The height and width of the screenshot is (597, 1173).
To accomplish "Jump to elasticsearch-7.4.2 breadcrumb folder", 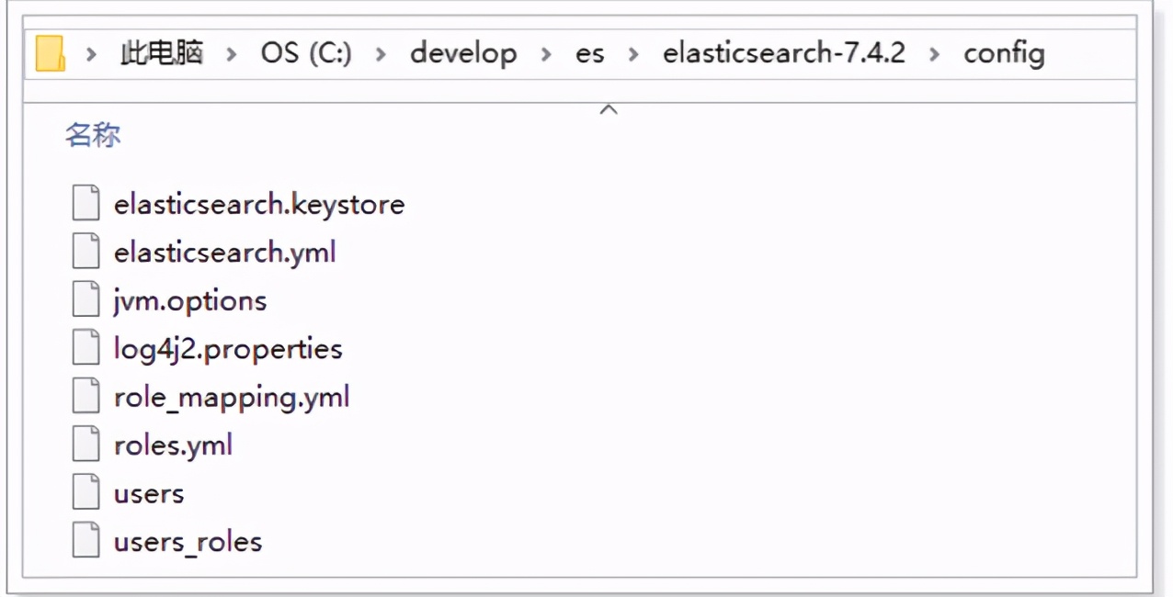I will click(783, 53).
